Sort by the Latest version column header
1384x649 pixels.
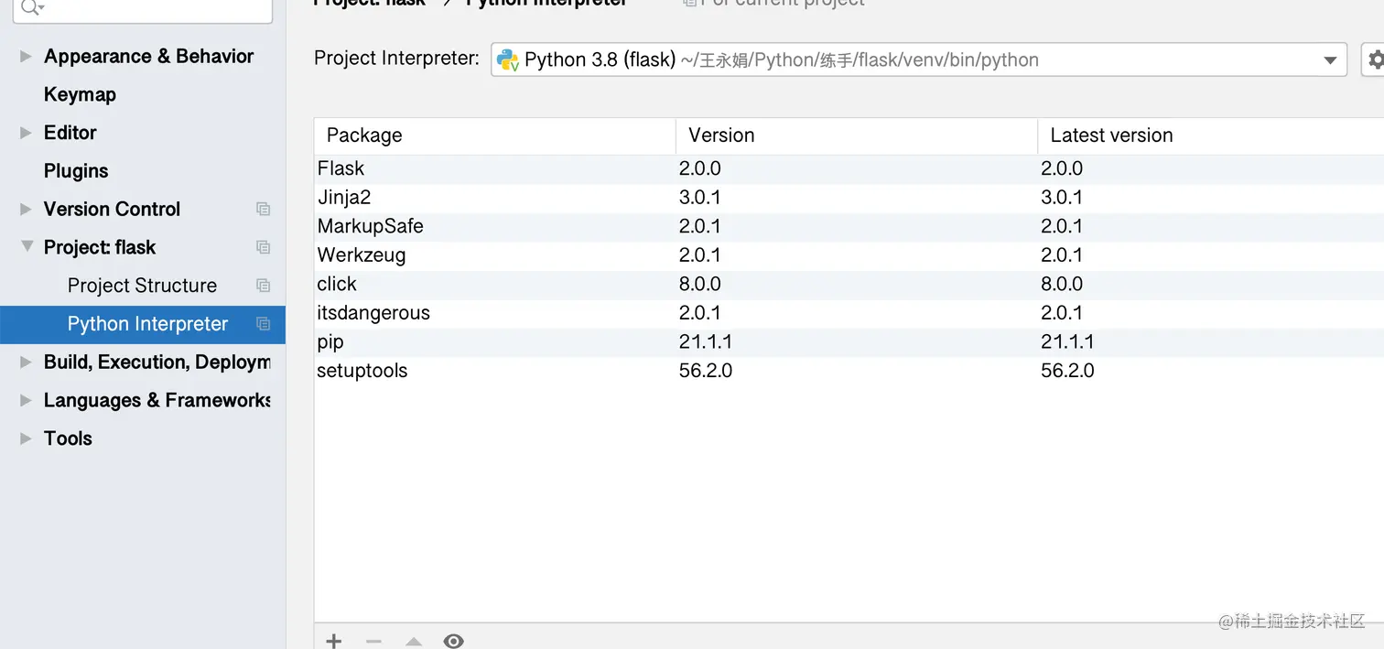point(1111,135)
